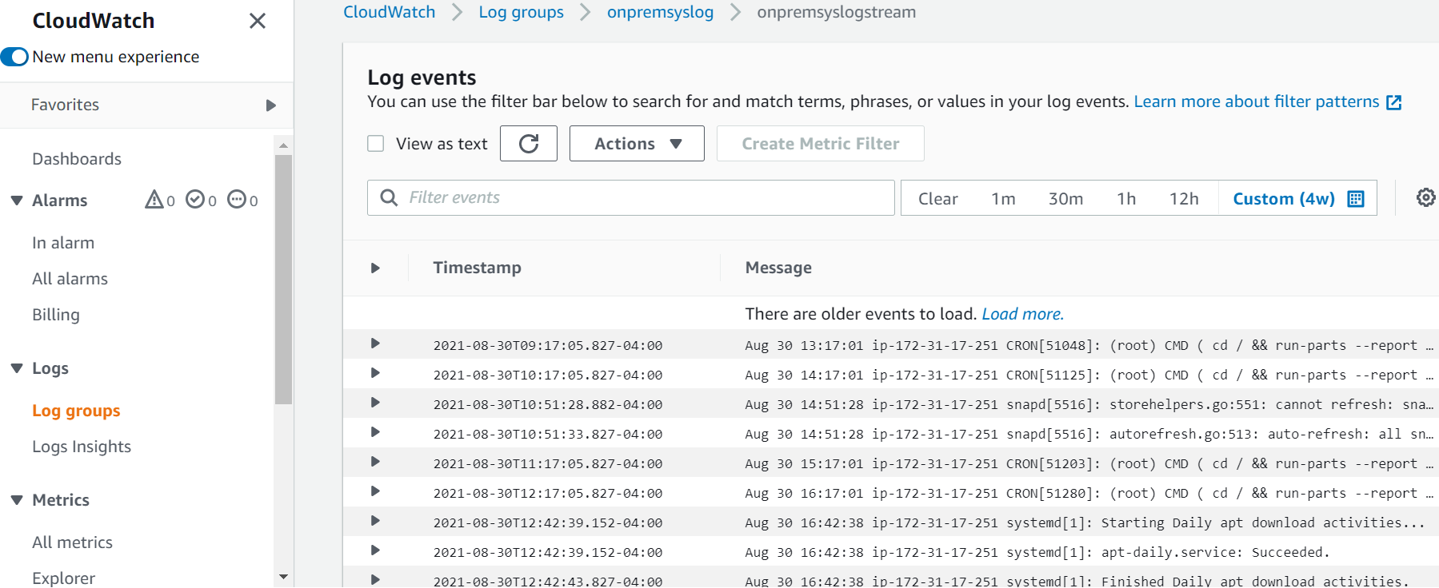
Task: Collapse the Metrics section
Action: point(16,500)
